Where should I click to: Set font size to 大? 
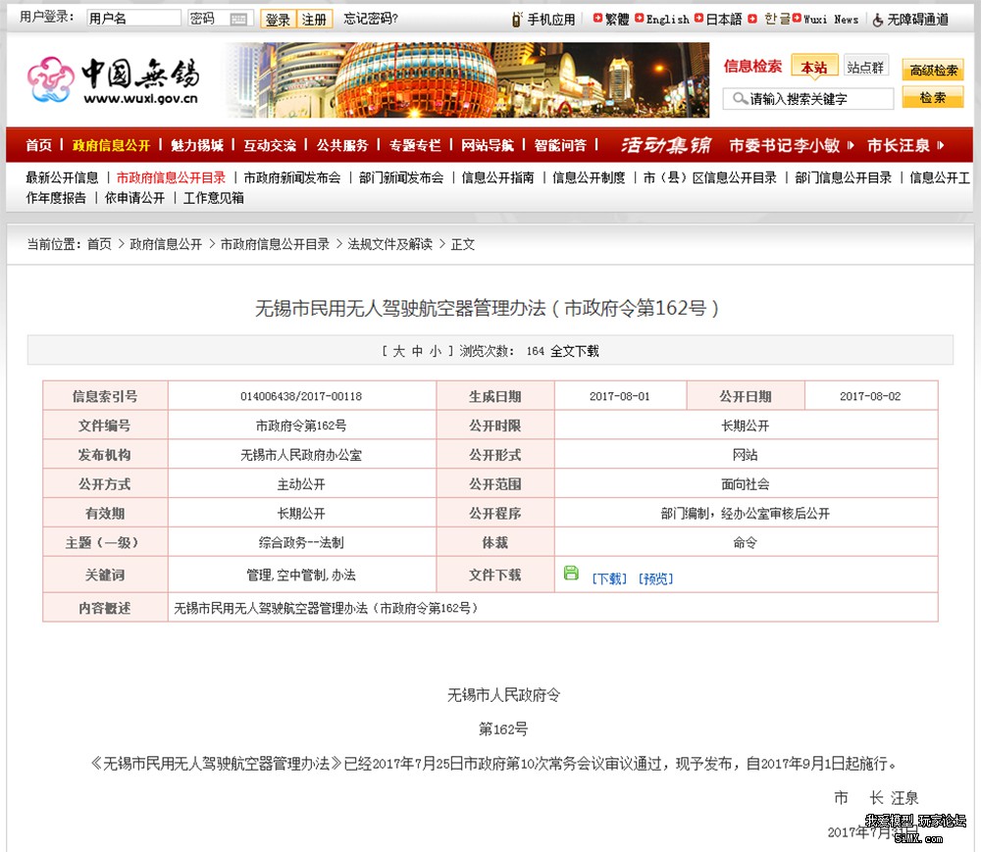pos(398,350)
